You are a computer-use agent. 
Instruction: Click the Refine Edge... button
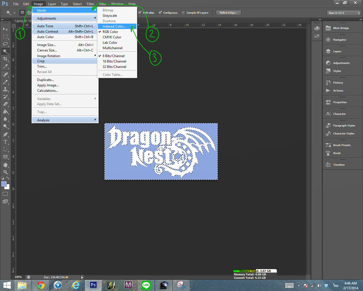[229, 13]
